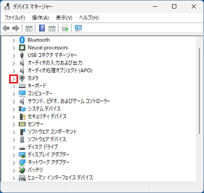Click the セキュリティ デバイス key icon

tap(22, 116)
